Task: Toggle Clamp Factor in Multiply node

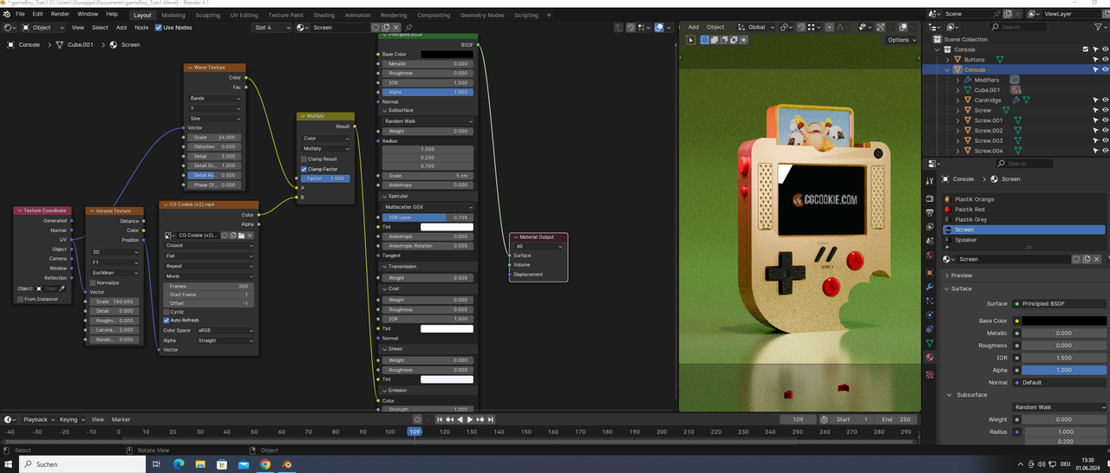Action: pos(304,169)
